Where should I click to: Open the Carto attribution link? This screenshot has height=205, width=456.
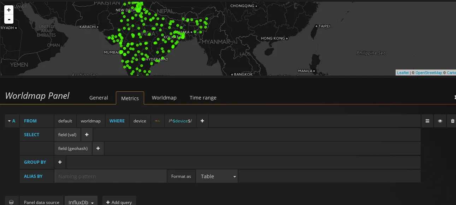click(451, 73)
